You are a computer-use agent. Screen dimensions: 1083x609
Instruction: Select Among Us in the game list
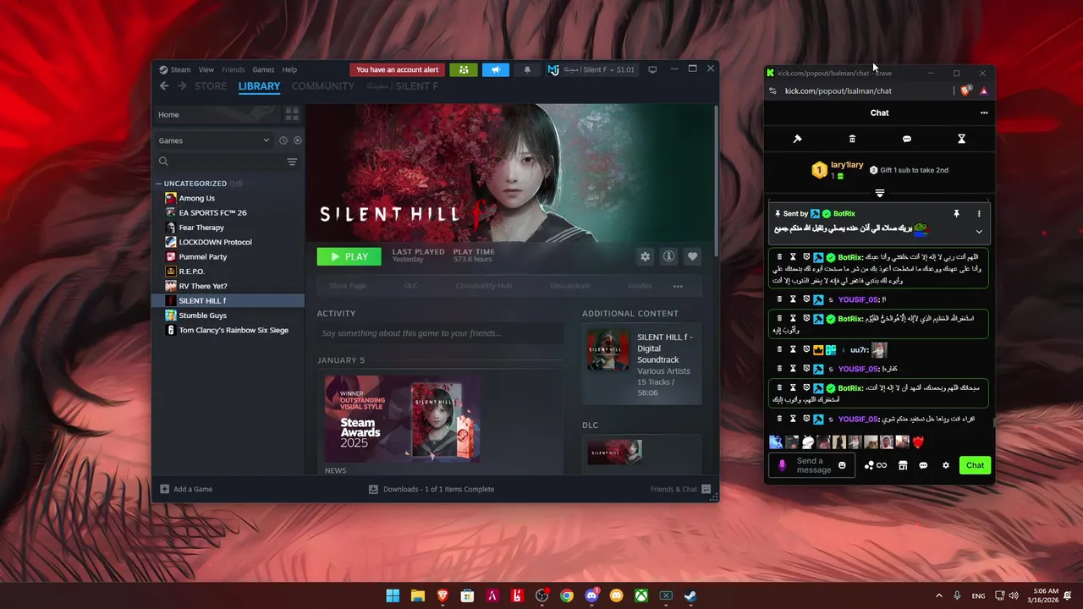(x=228, y=198)
